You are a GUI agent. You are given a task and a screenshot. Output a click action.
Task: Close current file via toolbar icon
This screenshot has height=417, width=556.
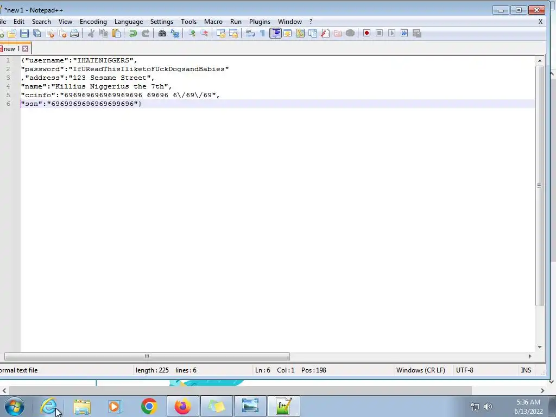point(49,33)
